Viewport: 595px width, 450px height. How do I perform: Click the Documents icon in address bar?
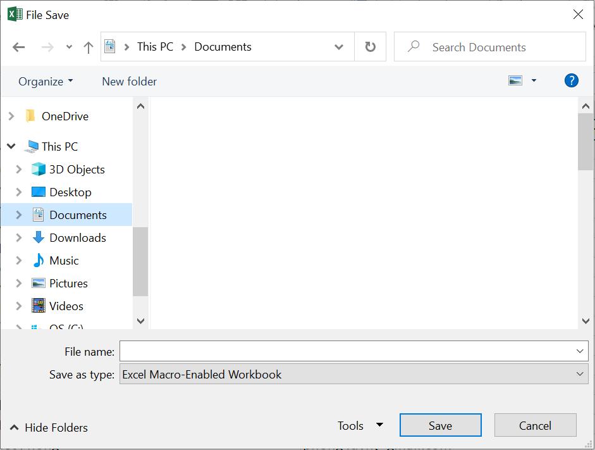(109, 46)
